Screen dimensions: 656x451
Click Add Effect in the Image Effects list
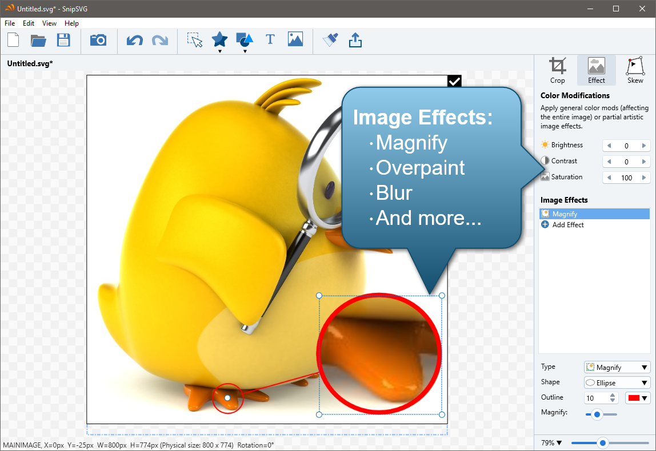(567, 225)
